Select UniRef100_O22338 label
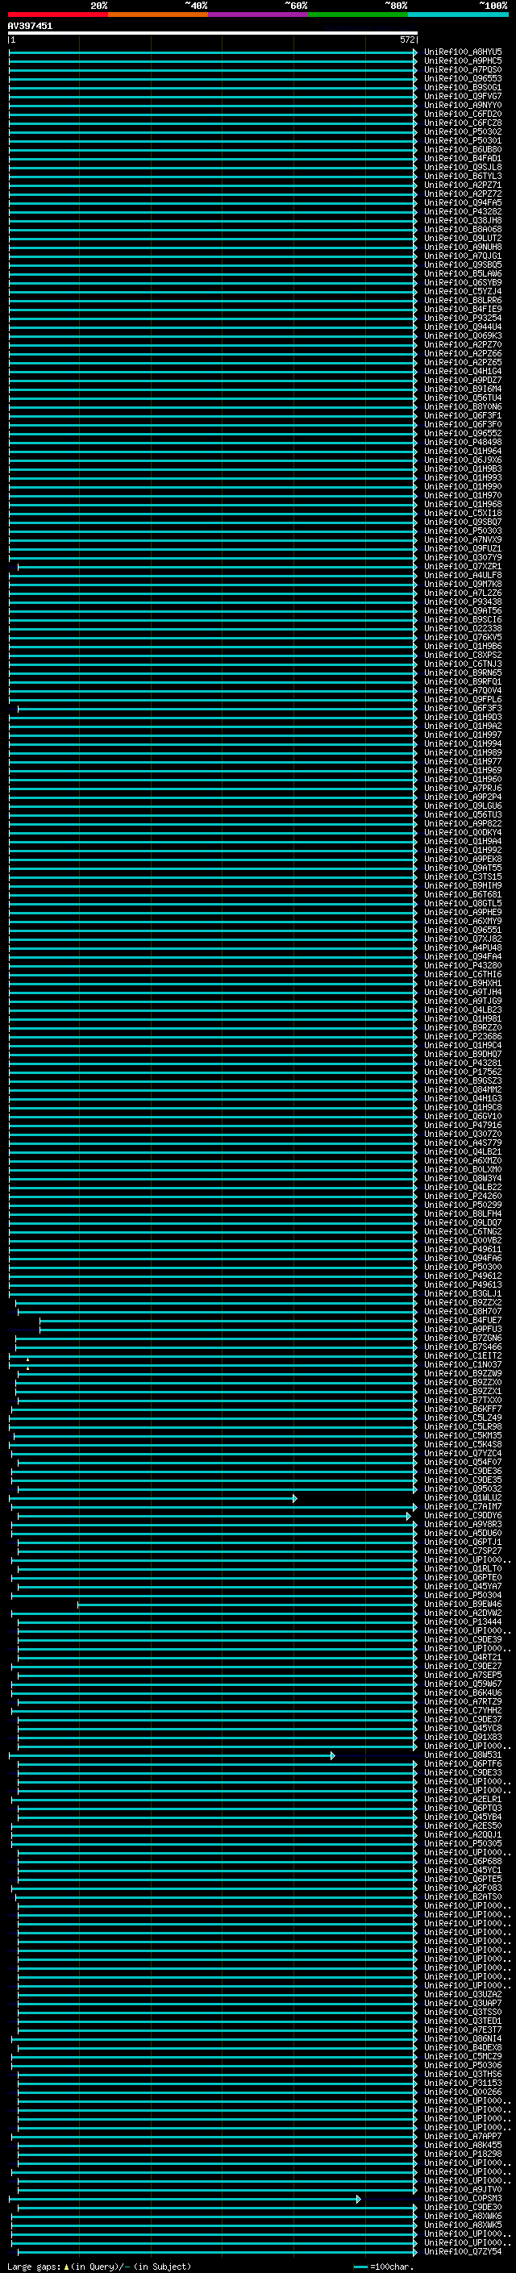Viewport: 516px width, 2273px height. tap(463, 628)
